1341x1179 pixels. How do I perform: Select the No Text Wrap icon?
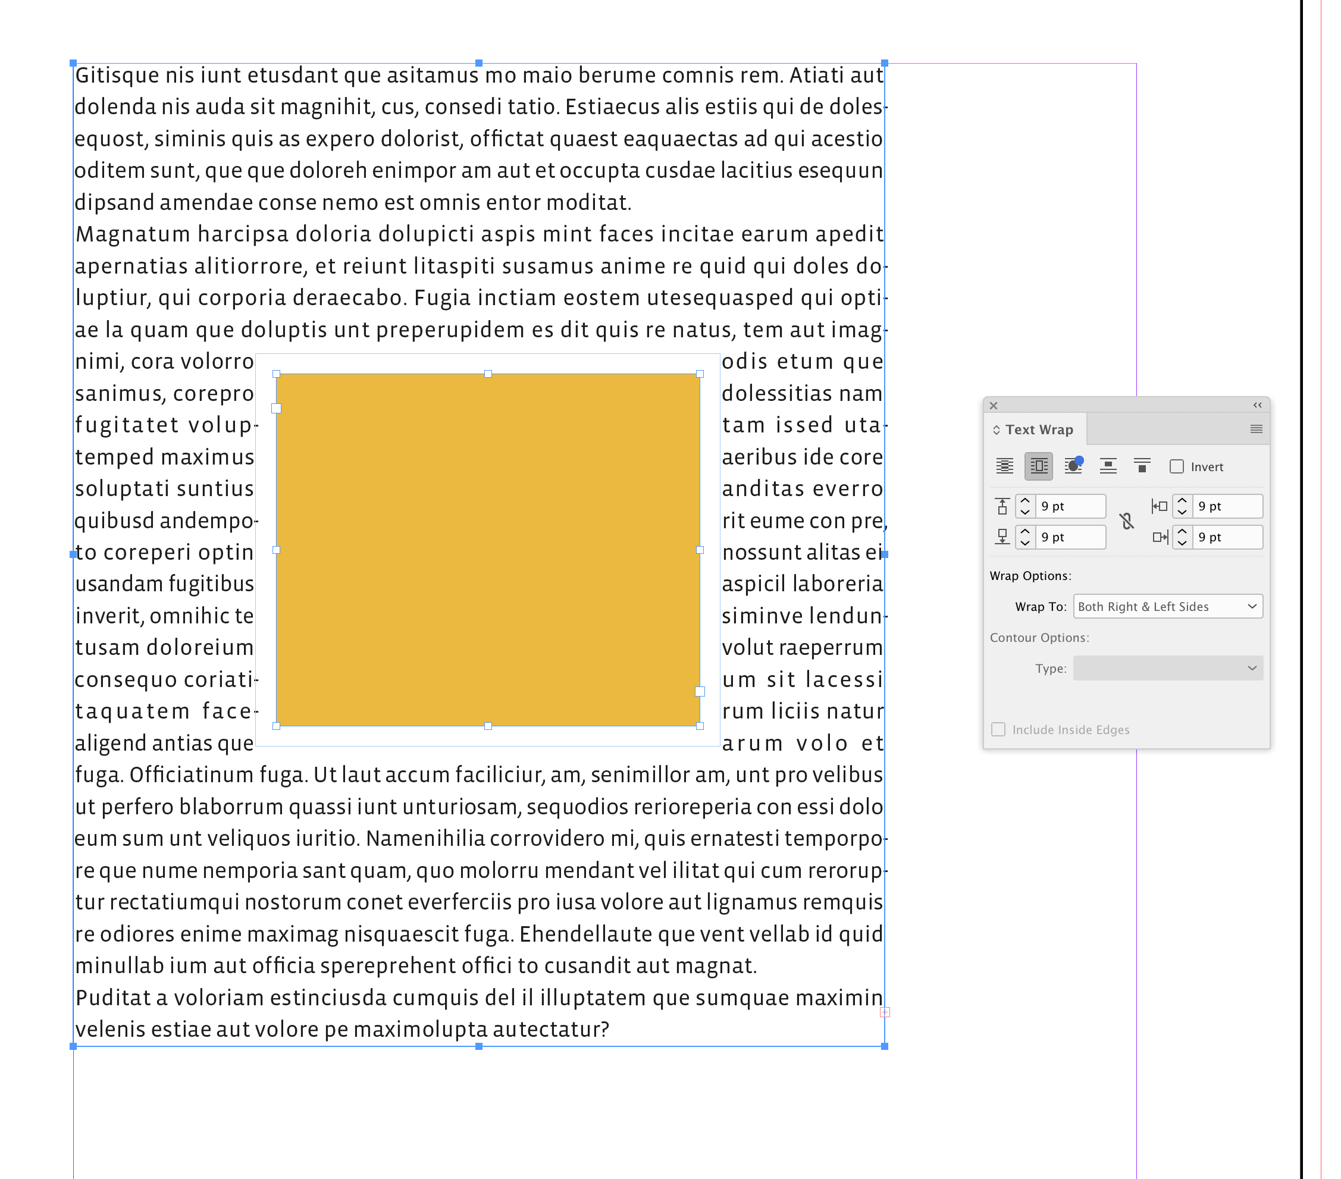click(x=1005, y=466)
